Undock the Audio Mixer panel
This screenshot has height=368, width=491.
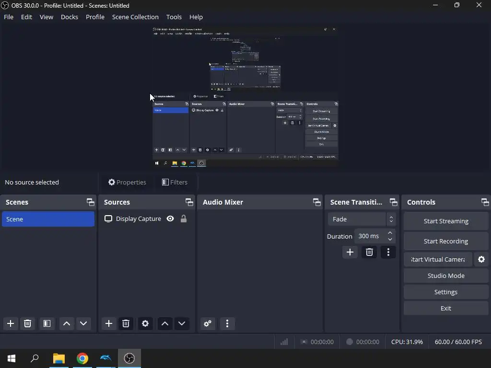click(x=316, y=202)
